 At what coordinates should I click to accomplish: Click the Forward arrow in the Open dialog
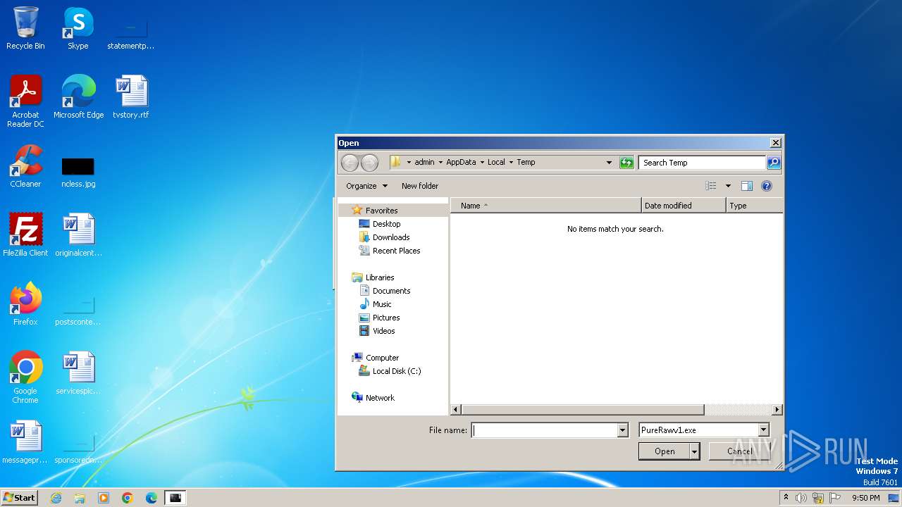[369, 163]
